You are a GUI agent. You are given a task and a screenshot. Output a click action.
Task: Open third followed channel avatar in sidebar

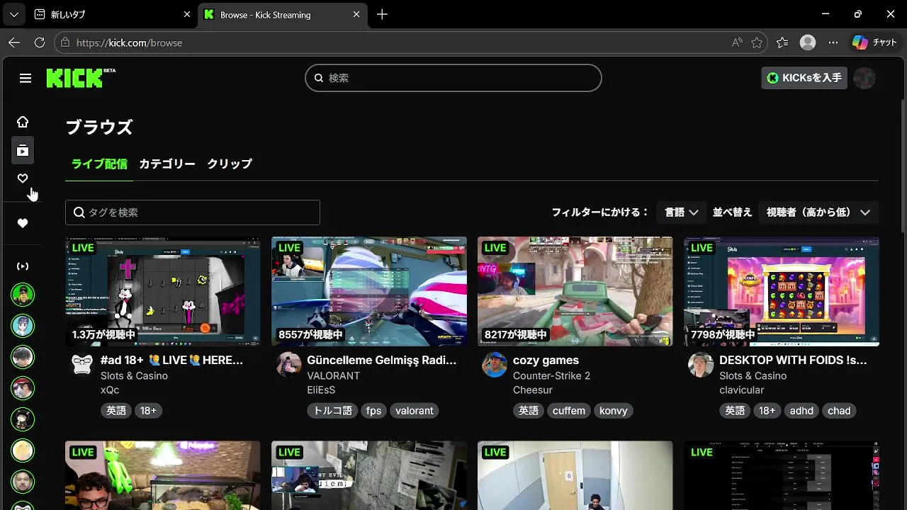pos(23,356)
